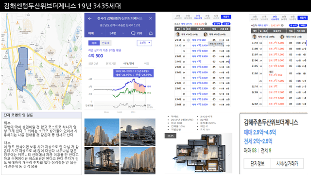This screenshot has width=311, height=175.
Task: Click the 매매 58 listing count
Action: coord(250,151)
